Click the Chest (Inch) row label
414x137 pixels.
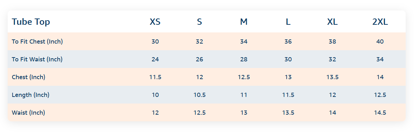(x=29, y=77)
